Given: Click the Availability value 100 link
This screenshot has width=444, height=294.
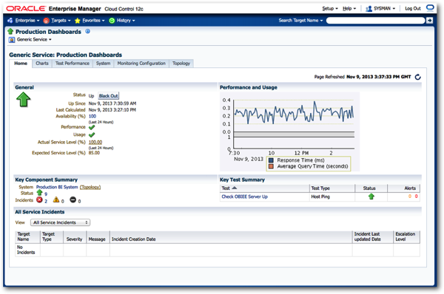Looking at the screenshot, I should coord(92,116).
